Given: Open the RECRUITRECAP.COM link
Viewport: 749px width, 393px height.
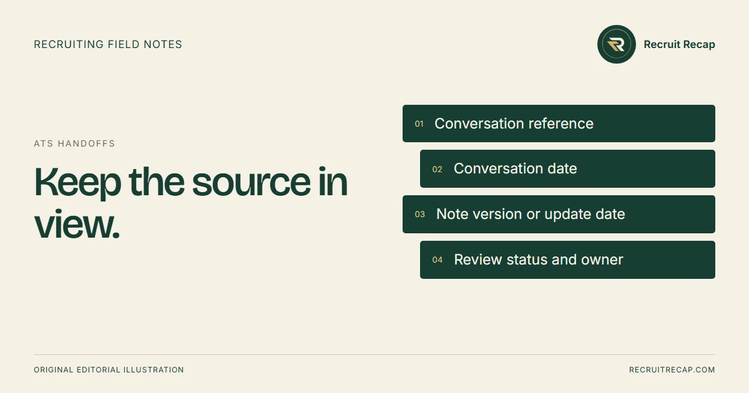Looking at the screenshot, I should [x=672, y=370].
